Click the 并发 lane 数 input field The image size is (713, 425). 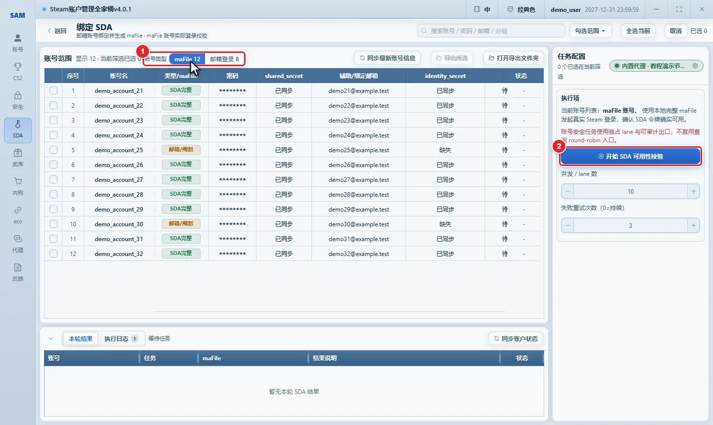(630, 191)
